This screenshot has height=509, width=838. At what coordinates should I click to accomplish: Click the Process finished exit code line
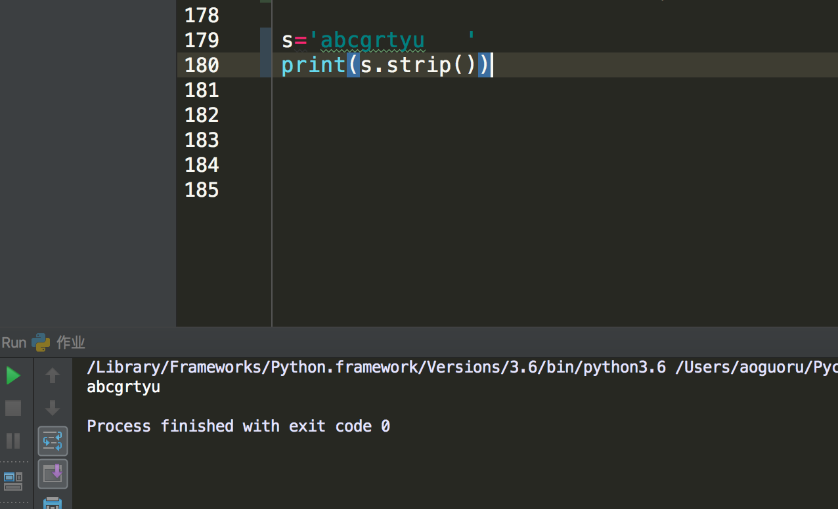pos(238,426)
